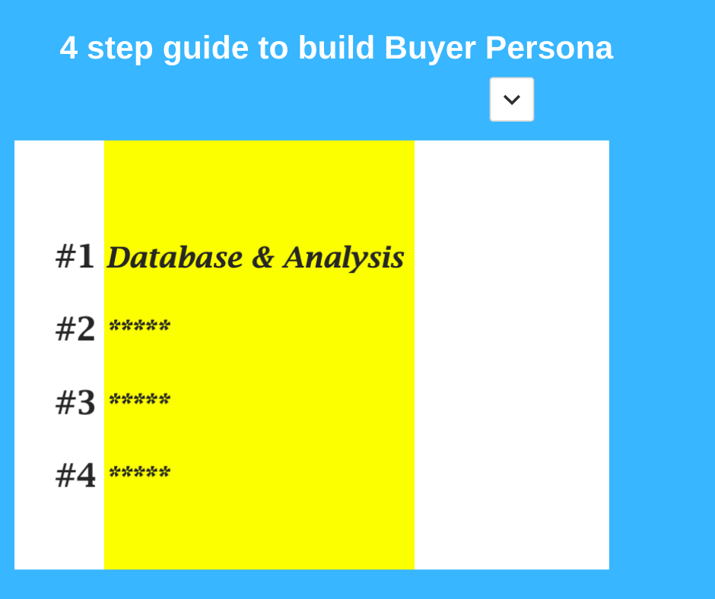Viewport: 715px width, 599px height.
Task: Click the word 'Analysis' in step one
Action: pos(343,258)
